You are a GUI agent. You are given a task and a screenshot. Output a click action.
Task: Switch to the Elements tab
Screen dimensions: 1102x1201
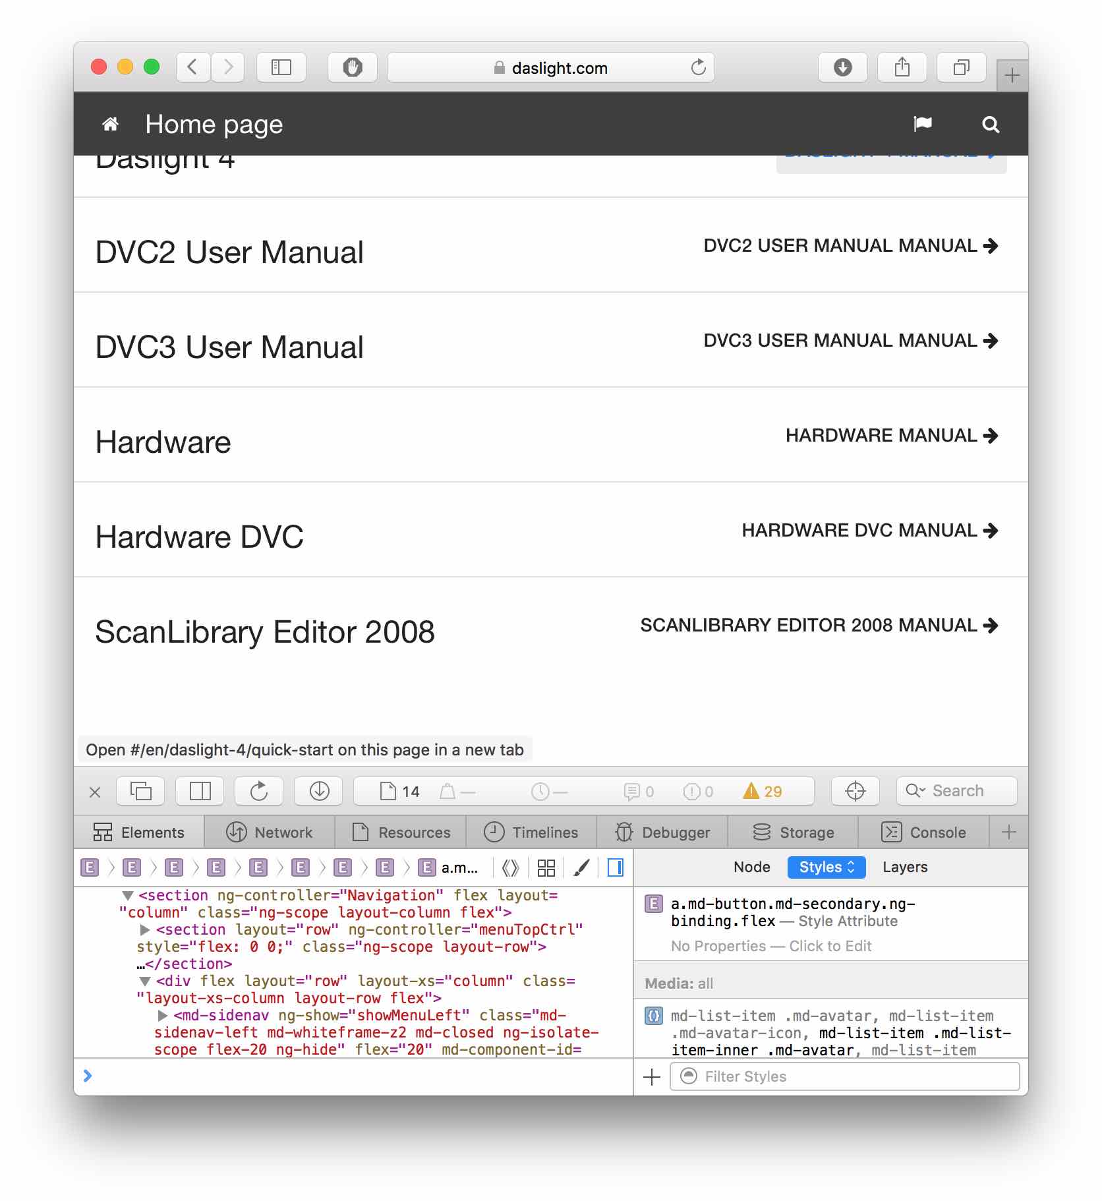139,833
